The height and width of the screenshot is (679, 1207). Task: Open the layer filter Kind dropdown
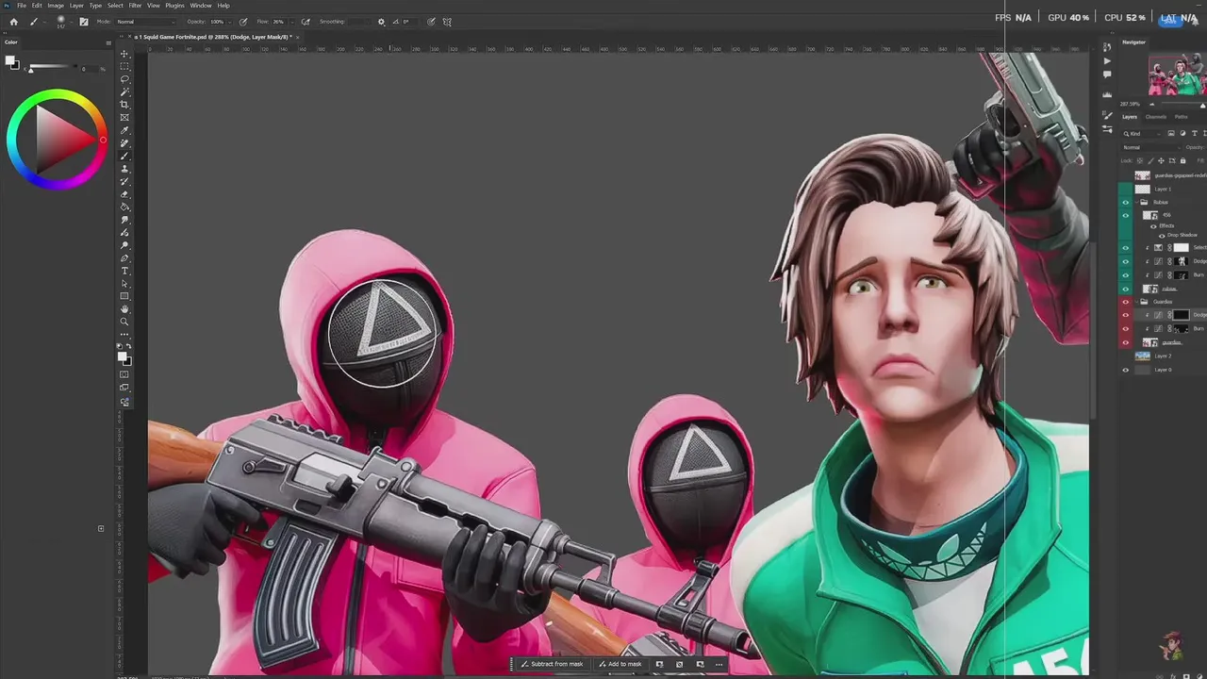point(1143,133)
